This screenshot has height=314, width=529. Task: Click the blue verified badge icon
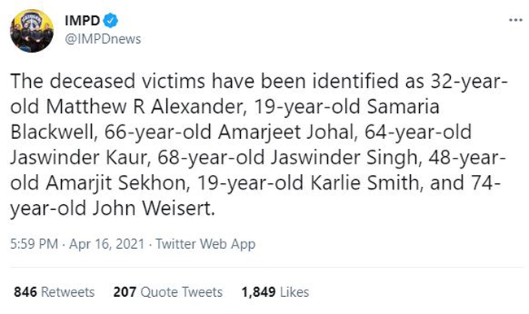click(111, 20)
